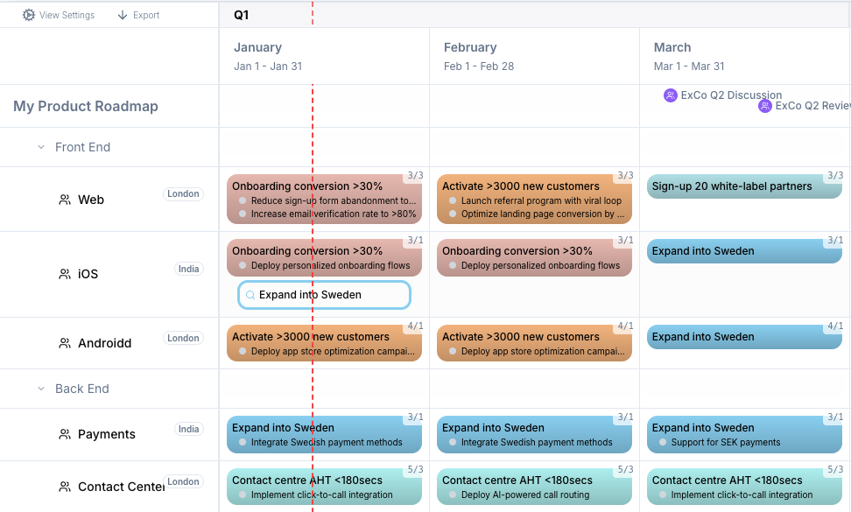Open the View Settings gear icon
The height and width of the screenshot is (512, 851).
(x=28, y=15)
